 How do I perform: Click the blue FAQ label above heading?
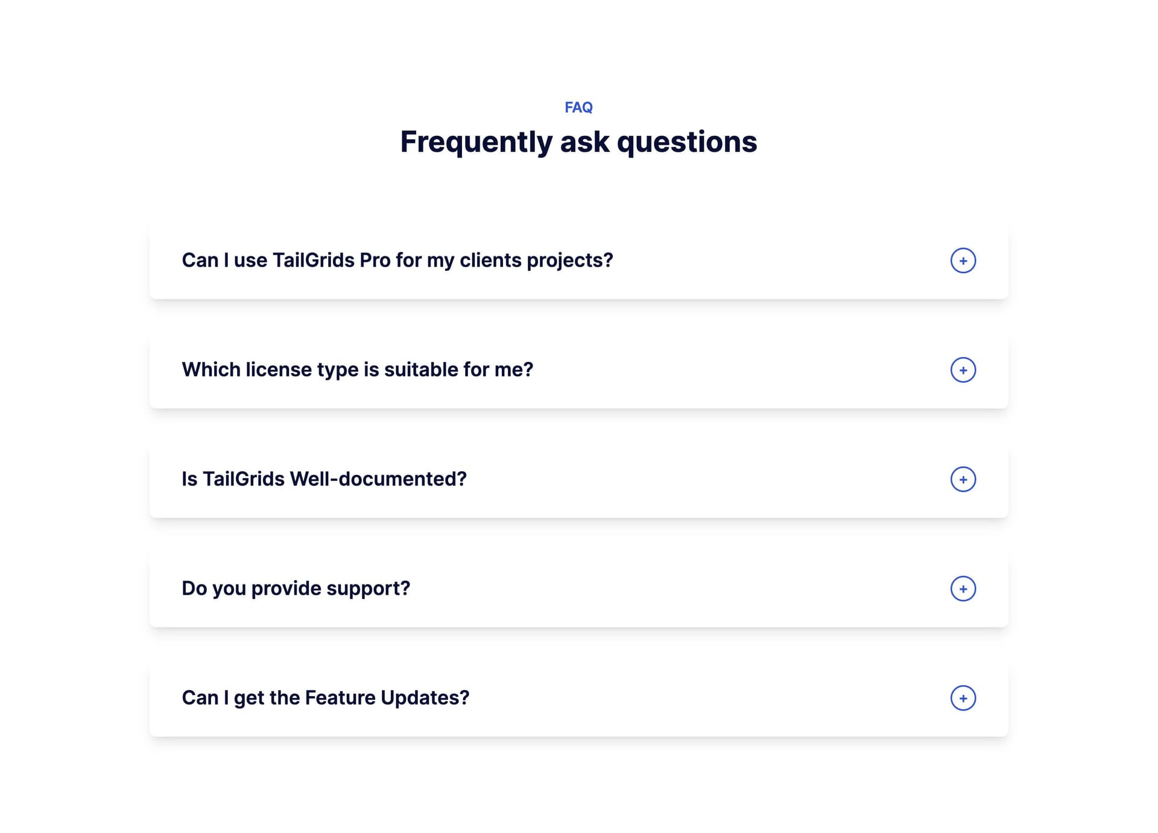pyautogui.click(x=578, y=107)
